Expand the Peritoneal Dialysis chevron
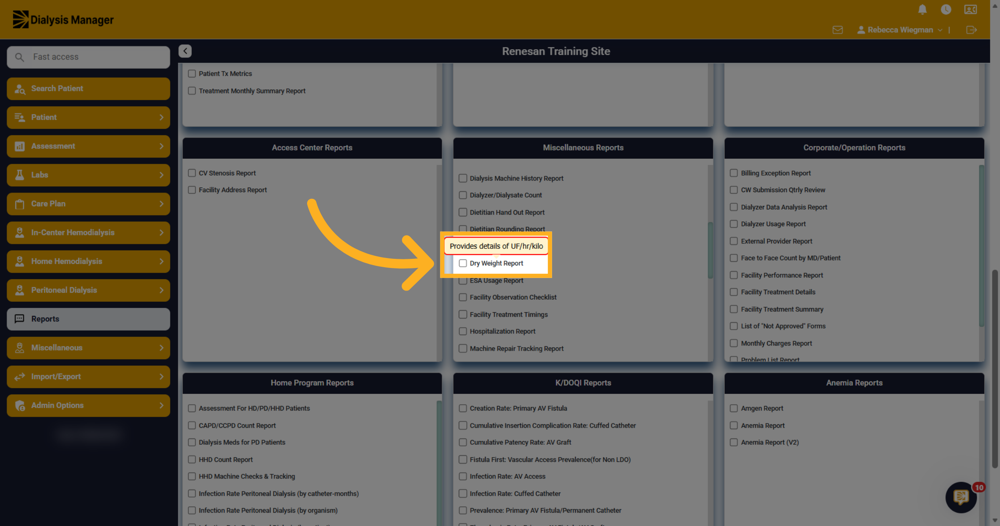 coord(162,290)
